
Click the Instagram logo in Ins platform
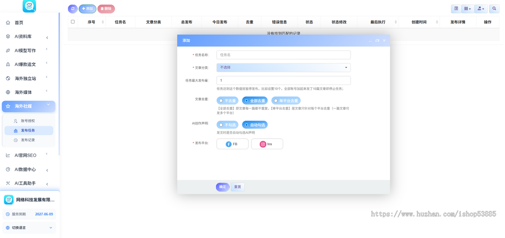click(x=263, y=144)
